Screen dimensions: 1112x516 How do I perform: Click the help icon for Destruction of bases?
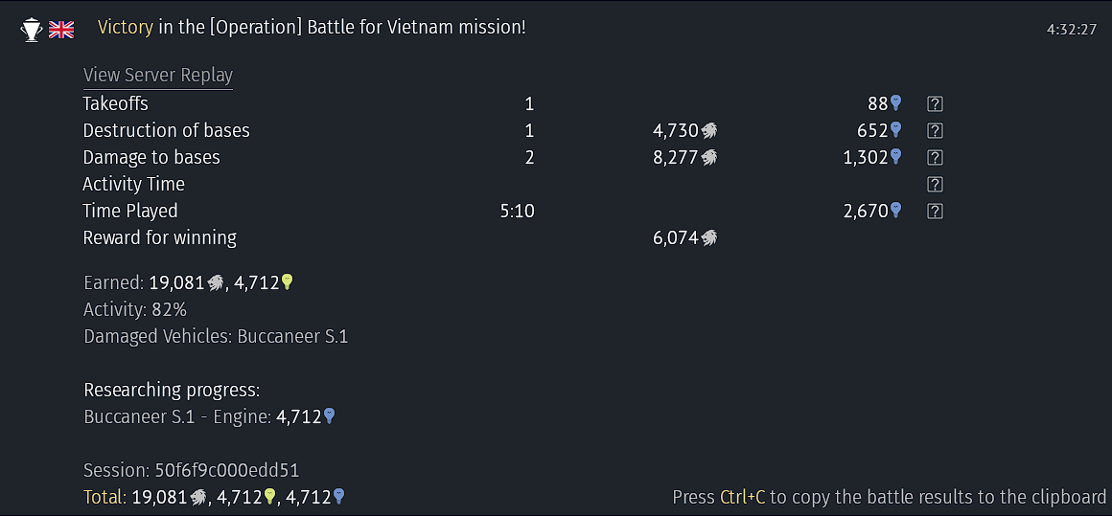(935, 131)
